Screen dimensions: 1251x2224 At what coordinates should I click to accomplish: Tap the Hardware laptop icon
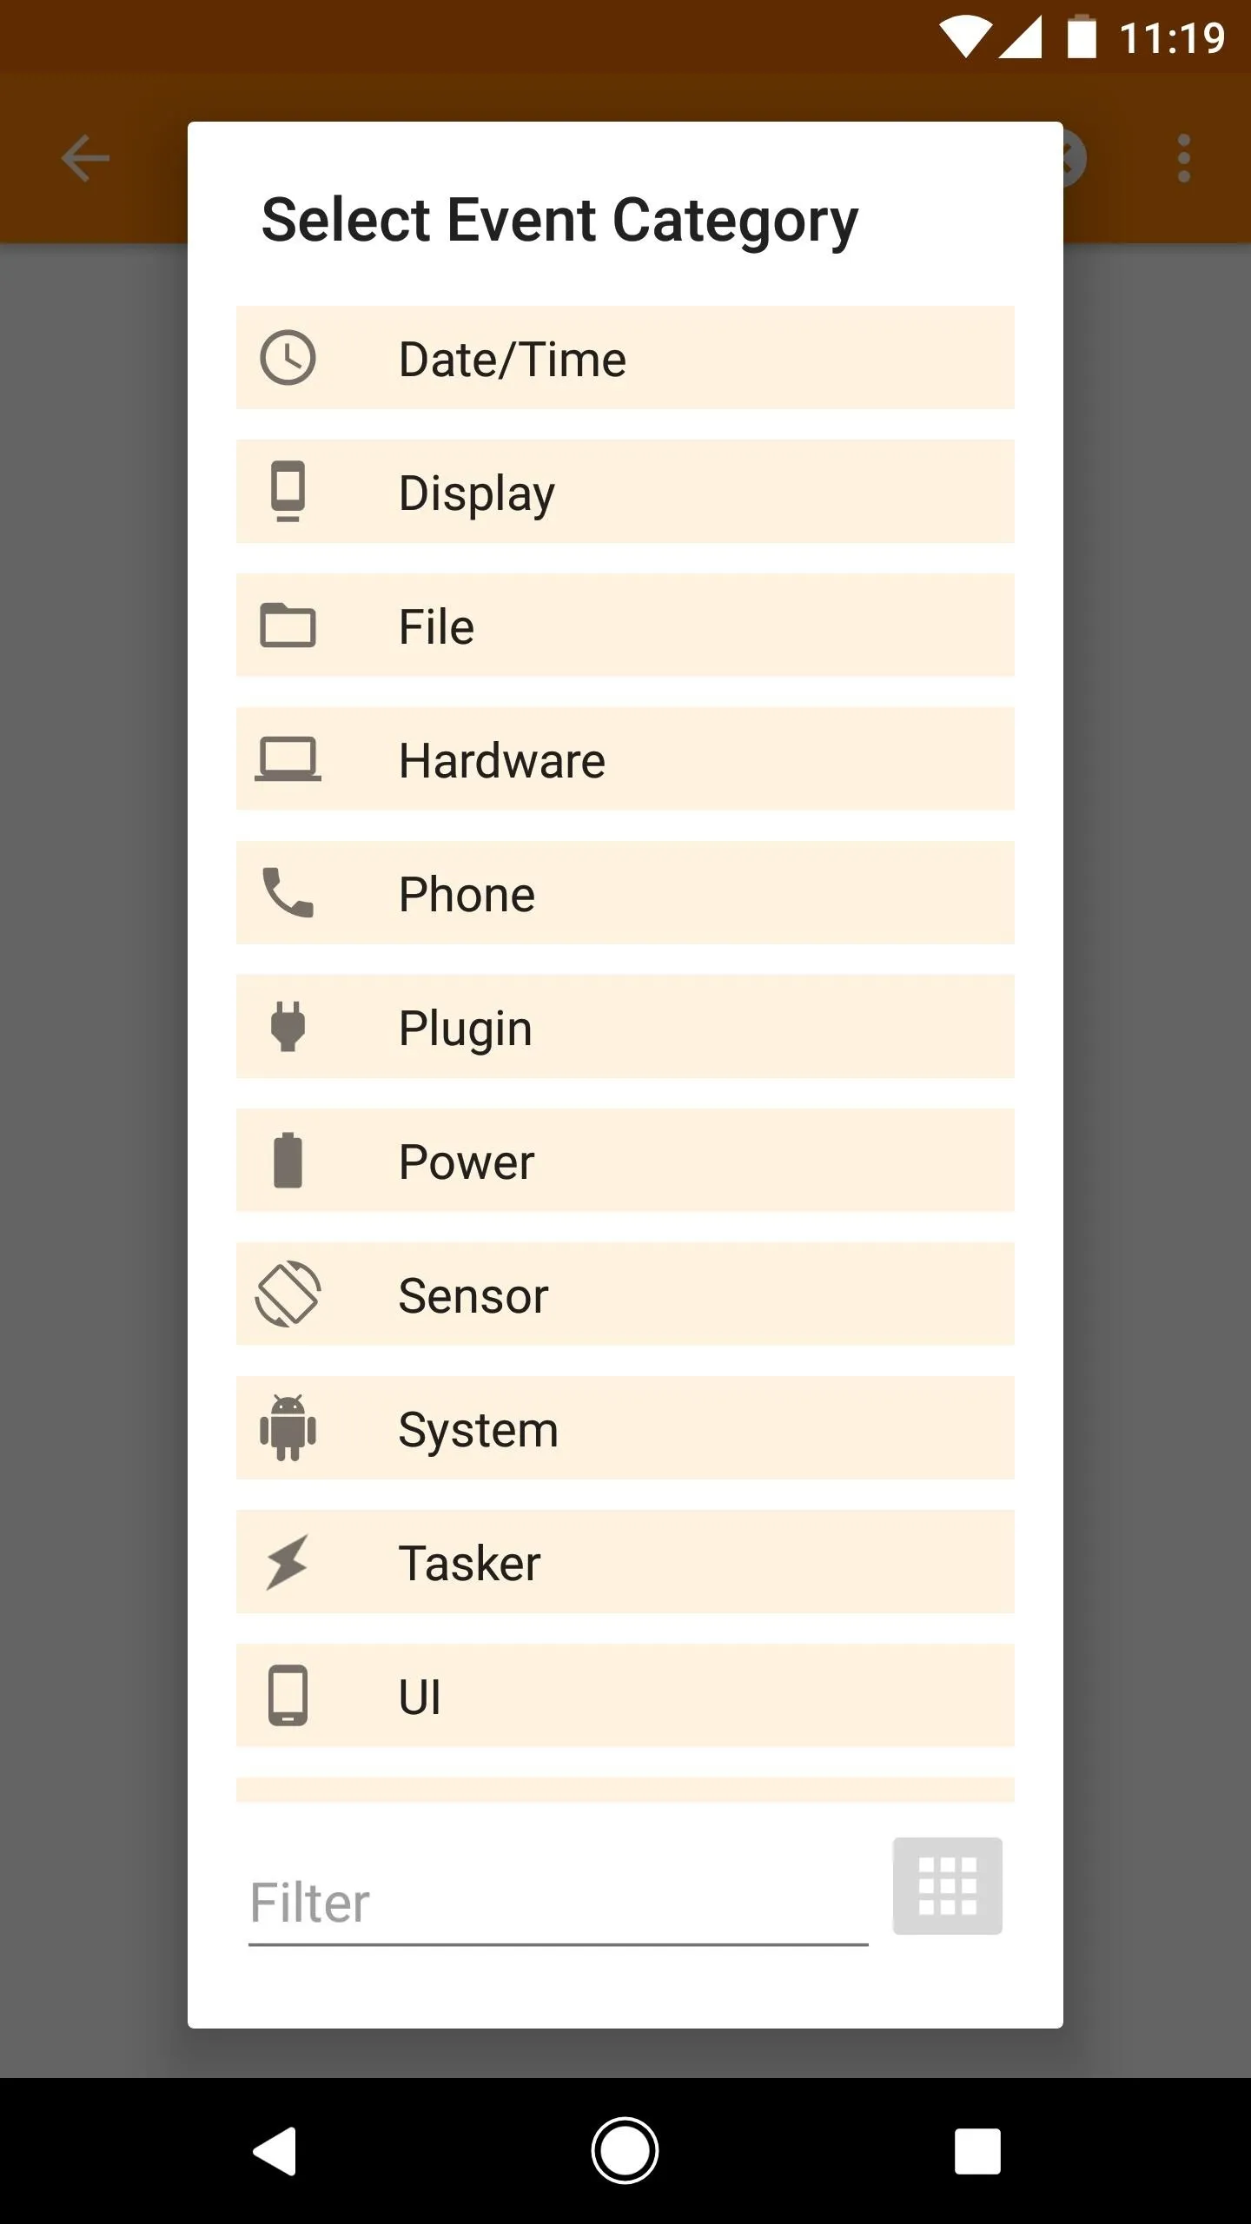point(288,759)
